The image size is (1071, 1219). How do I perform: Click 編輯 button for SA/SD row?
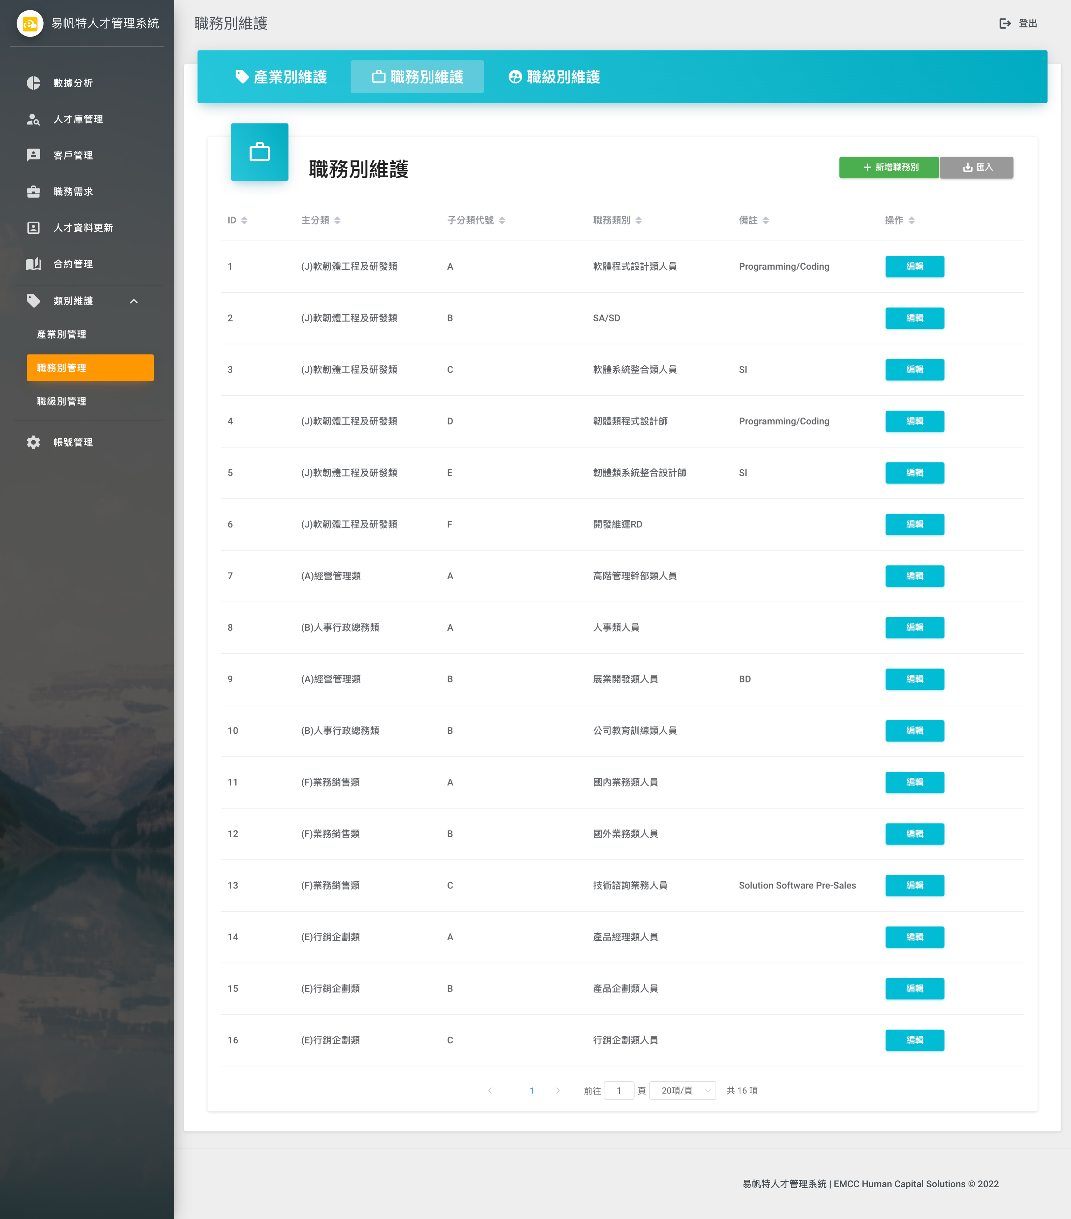pos(914,318)
